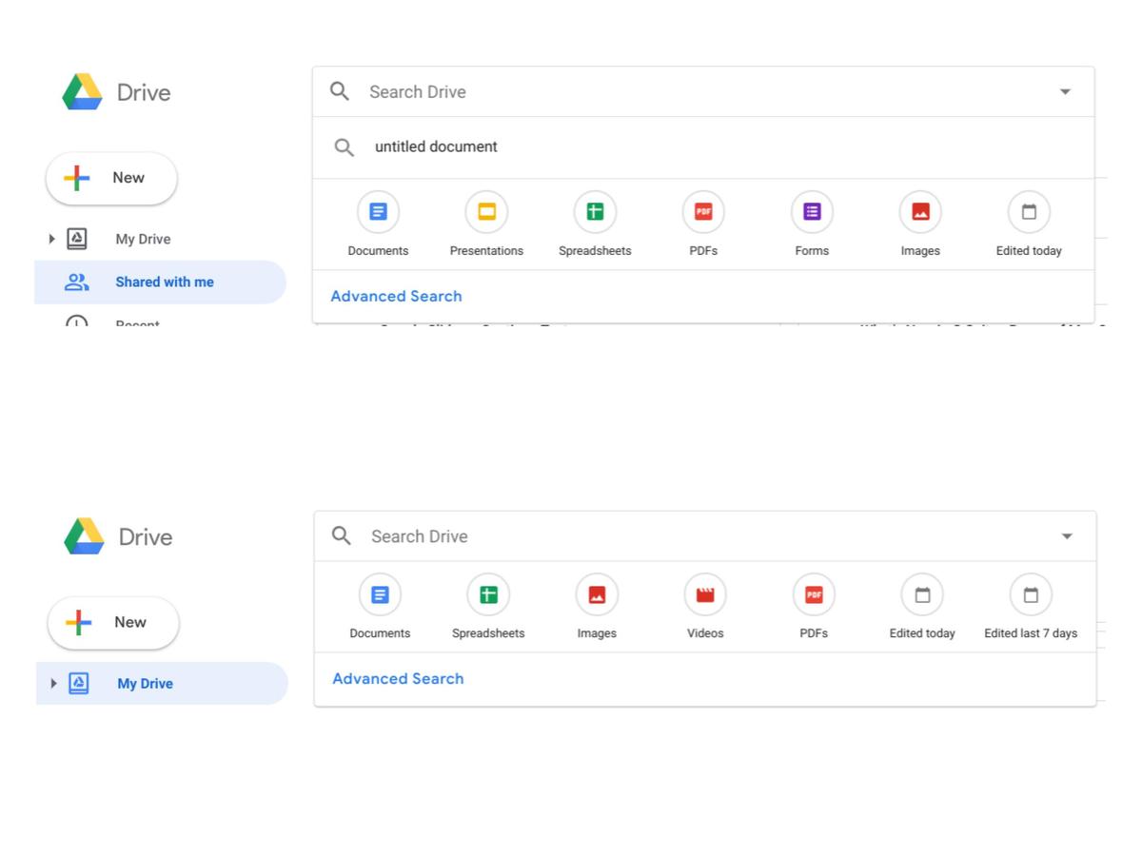Select the Images filter icon
Image resolution: width=1142 pixels, height=855 pixels.
pyautogui.click(x=920, y=211)
